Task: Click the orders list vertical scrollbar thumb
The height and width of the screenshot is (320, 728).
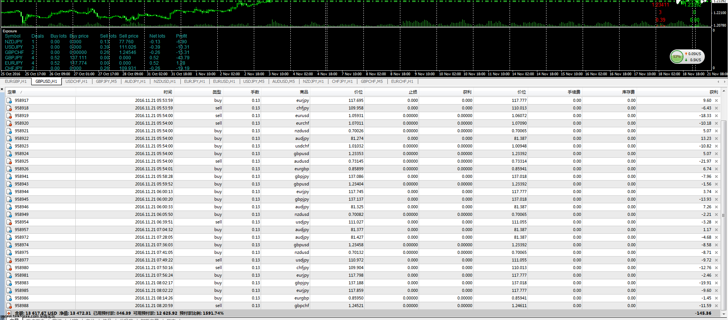Action: 724,215
